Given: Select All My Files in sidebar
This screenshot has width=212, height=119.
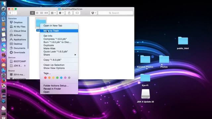Looking at the screenshot, I should tap(18, 26).
